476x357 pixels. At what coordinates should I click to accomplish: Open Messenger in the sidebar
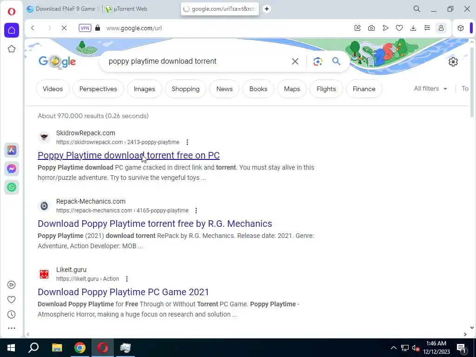tap(12, 169)
